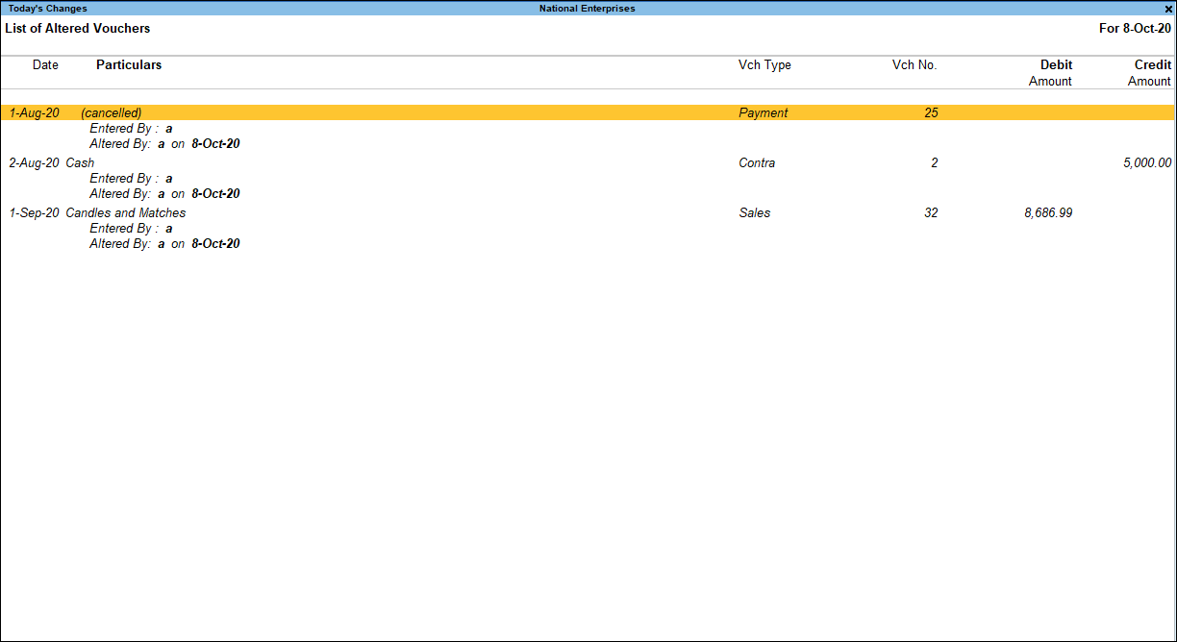The height and width of the screenshot is (642, 1177).
Task: Select the cancelled Payment voucher row
Action: point(588,112)
